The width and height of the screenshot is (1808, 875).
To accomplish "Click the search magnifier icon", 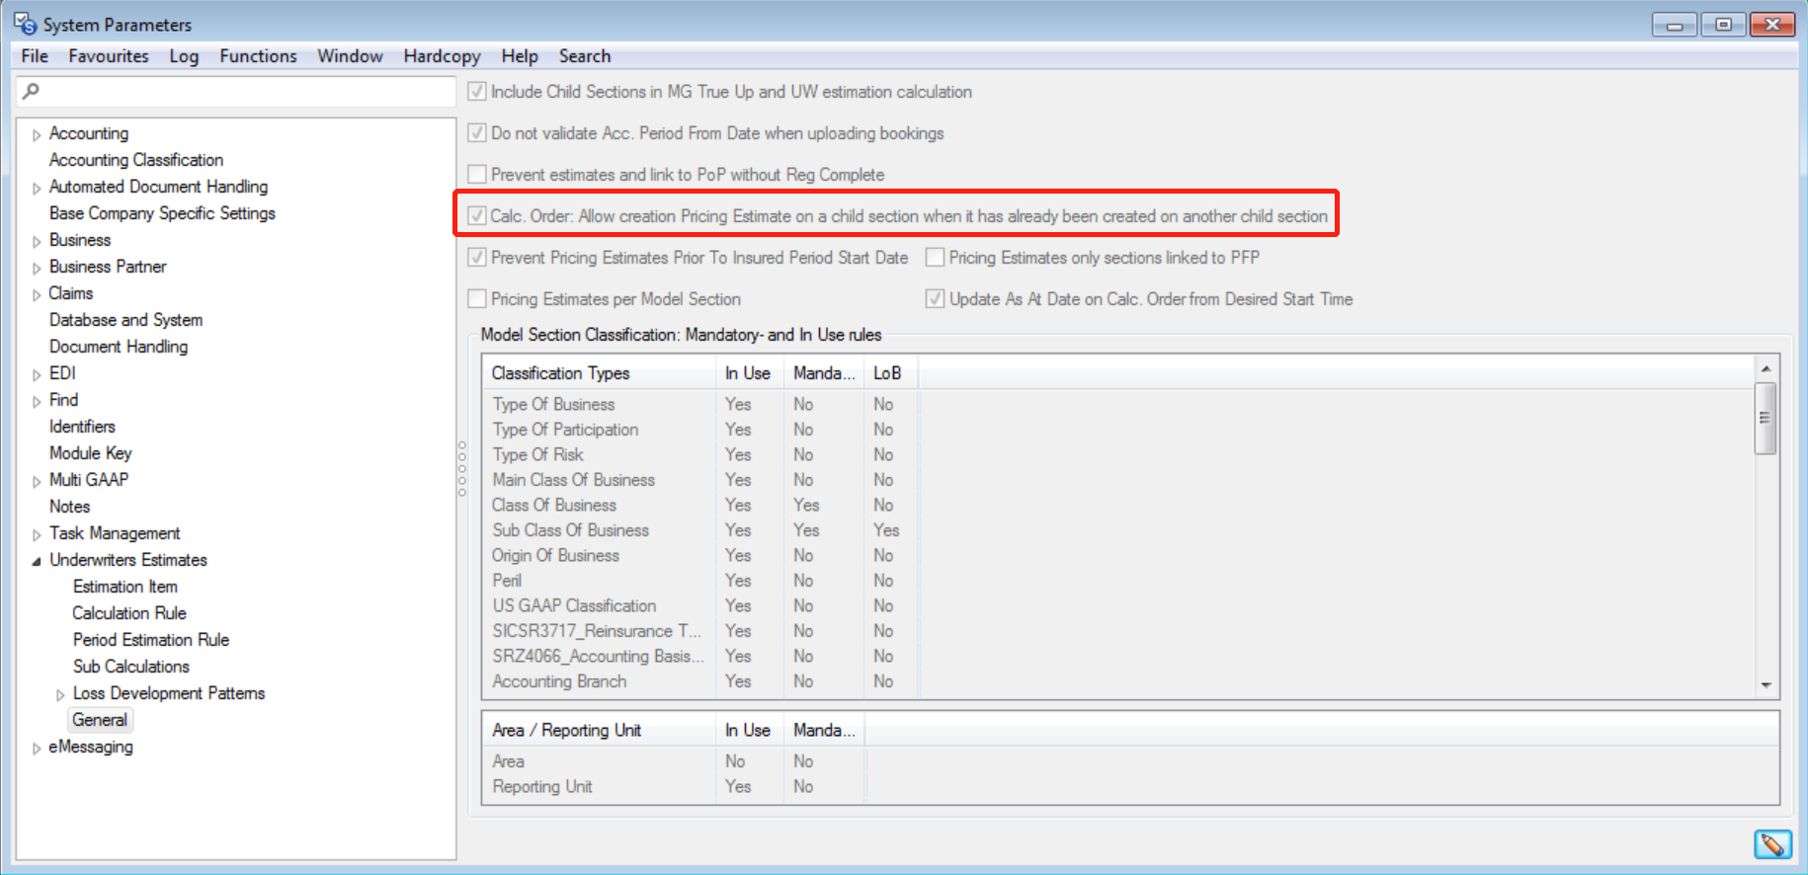I will [32, 91].
